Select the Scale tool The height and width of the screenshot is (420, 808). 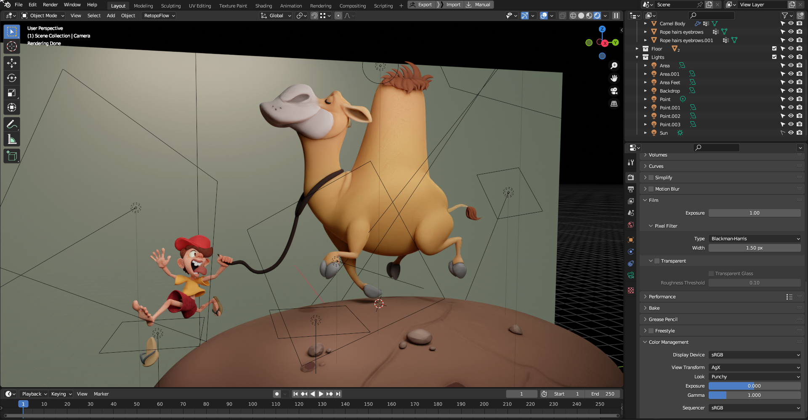click(x=12, y=93)
